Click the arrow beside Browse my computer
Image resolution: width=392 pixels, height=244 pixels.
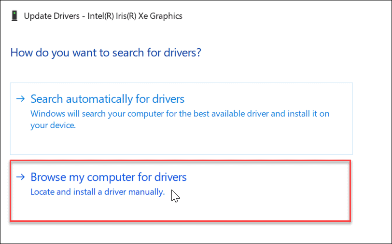coord(20,177)
